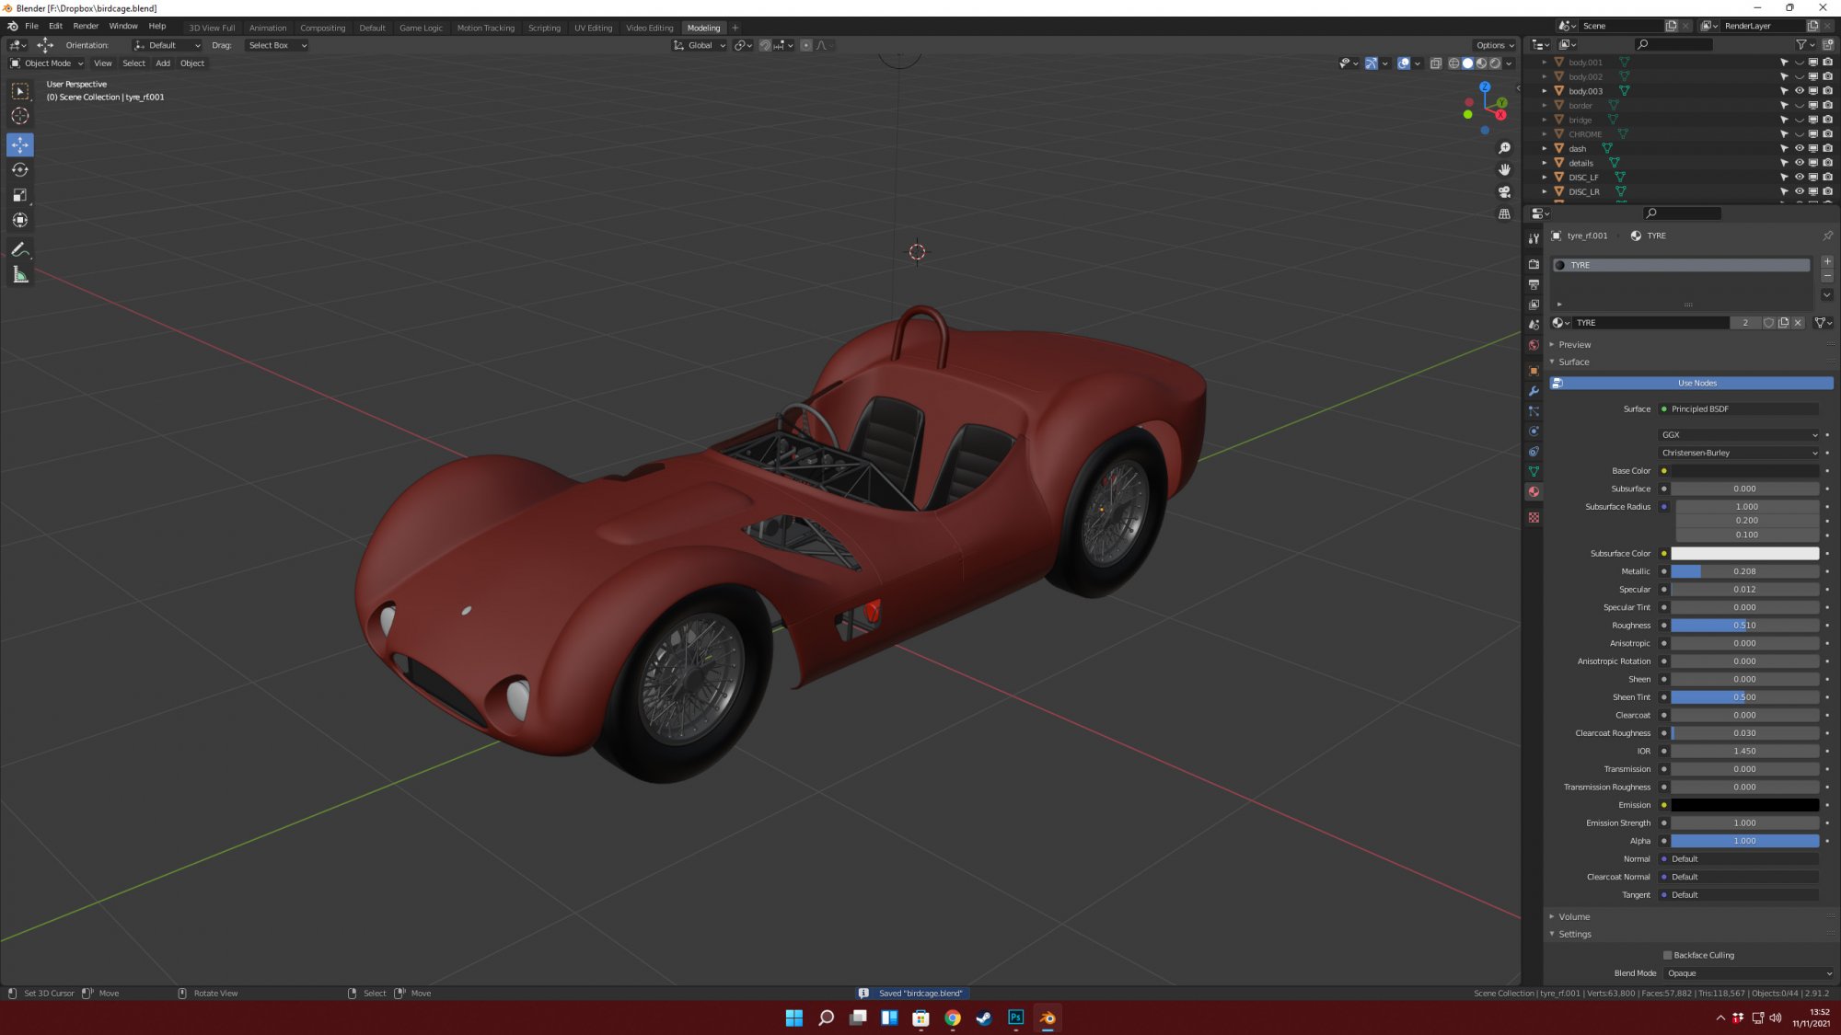Select the Cursor tool in the left toolbar
Viewport: 1841px width, 1035px height.
(x=20, y=116)
